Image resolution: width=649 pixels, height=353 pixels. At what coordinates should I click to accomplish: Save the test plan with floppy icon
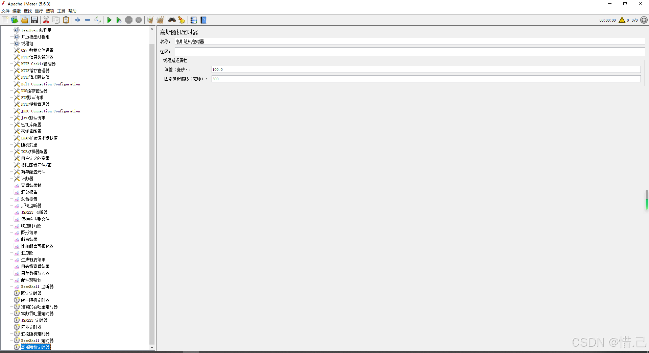tap(34, 20)
